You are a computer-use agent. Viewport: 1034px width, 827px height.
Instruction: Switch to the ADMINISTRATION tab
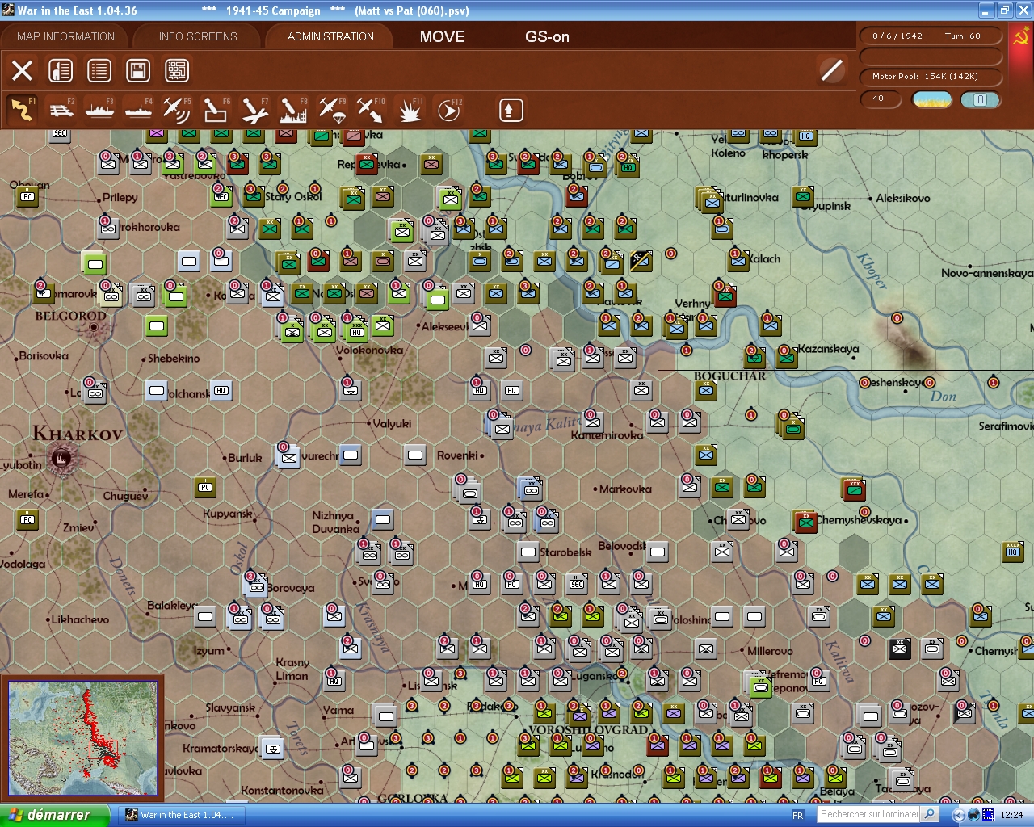click(x=330, y=36)
